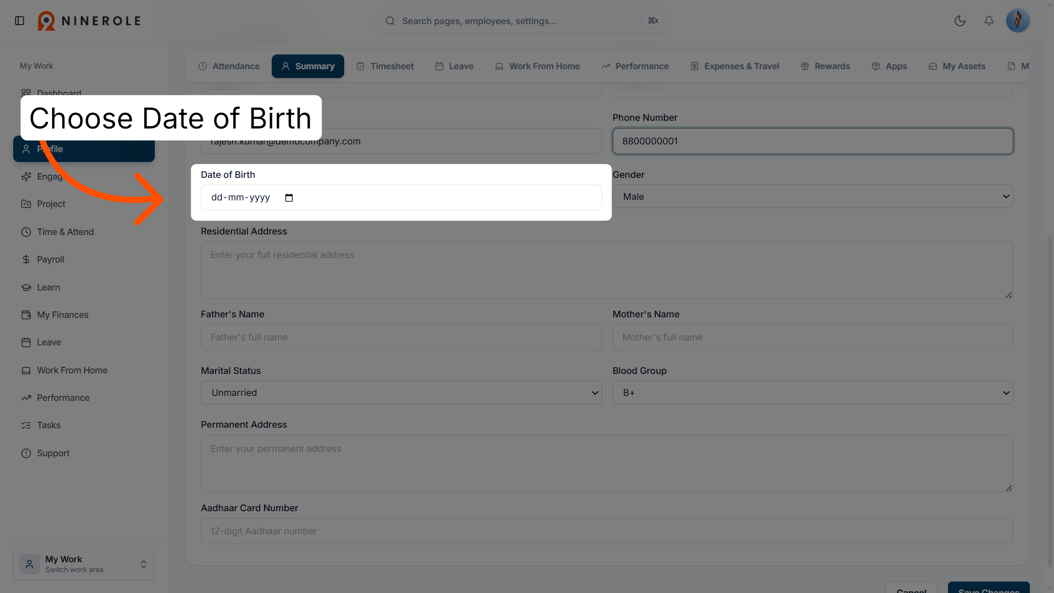The width and height of the screenshot is (1054, 593).
Task: Click the Residential Address textarea
Action: coord(607,270)
